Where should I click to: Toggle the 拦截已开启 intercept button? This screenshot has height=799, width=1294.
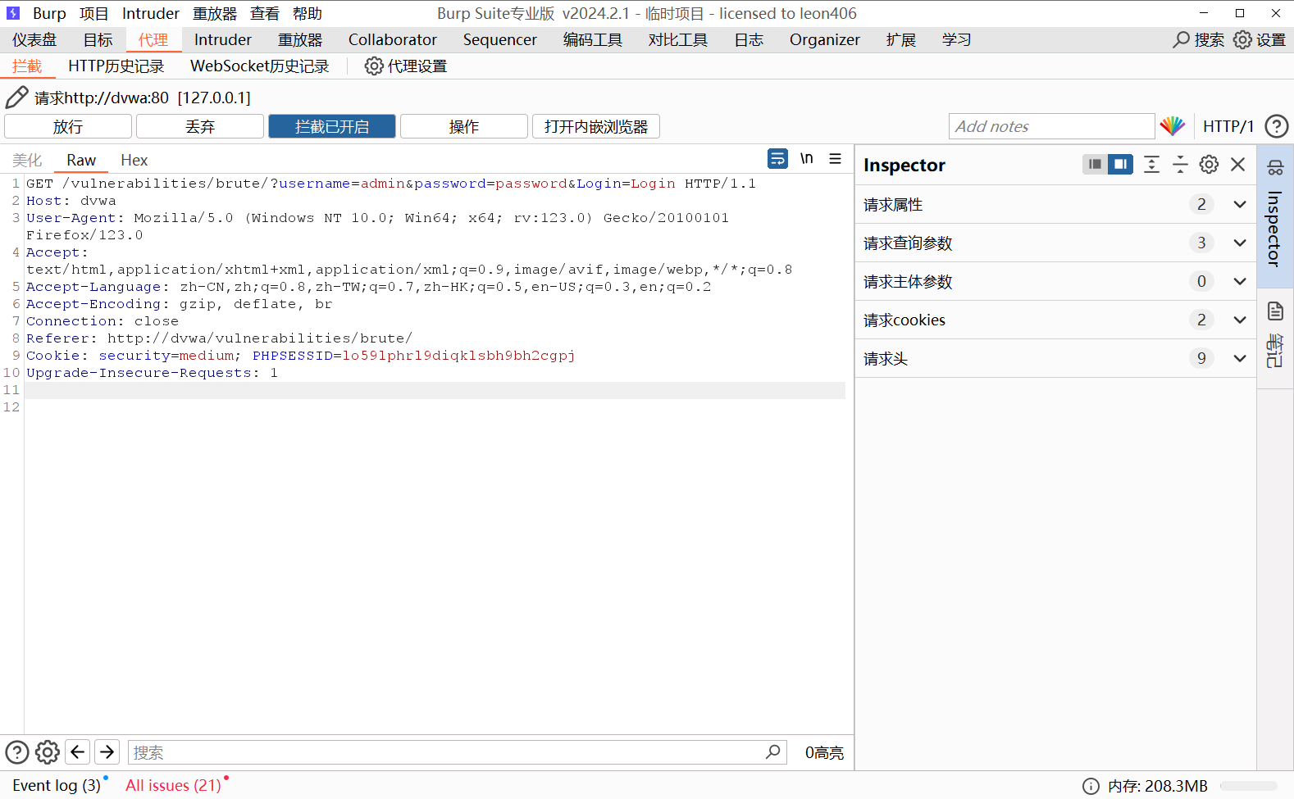click(x=332, y=126)
